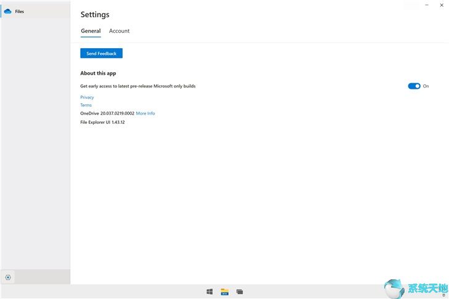449x299 pixels.
Task: Open Task View on the taskbar
Action: click(x=240, y=292)
